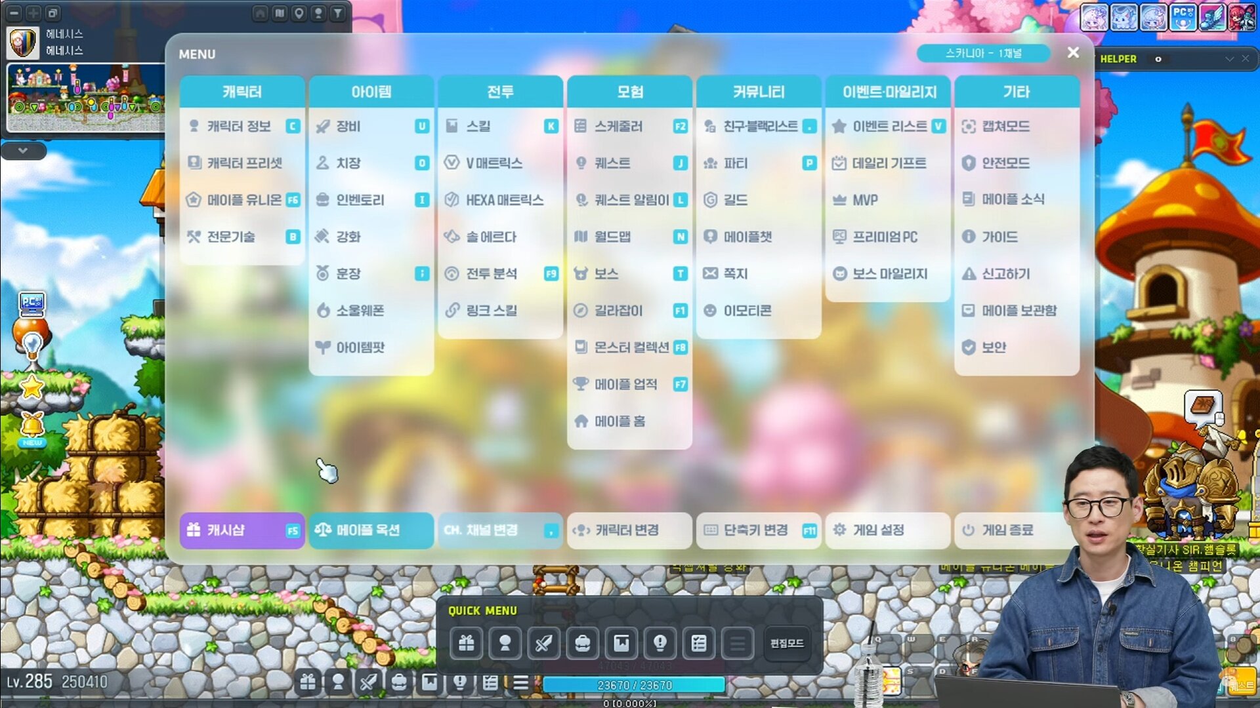Open 캡쳐모드 entry

click(1017, 126)
